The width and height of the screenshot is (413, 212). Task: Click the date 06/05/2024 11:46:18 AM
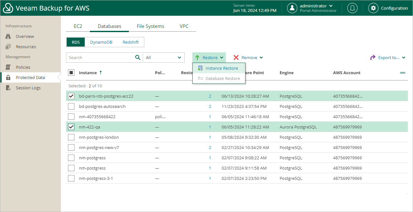pyautogui.click(x=245, y=117)
